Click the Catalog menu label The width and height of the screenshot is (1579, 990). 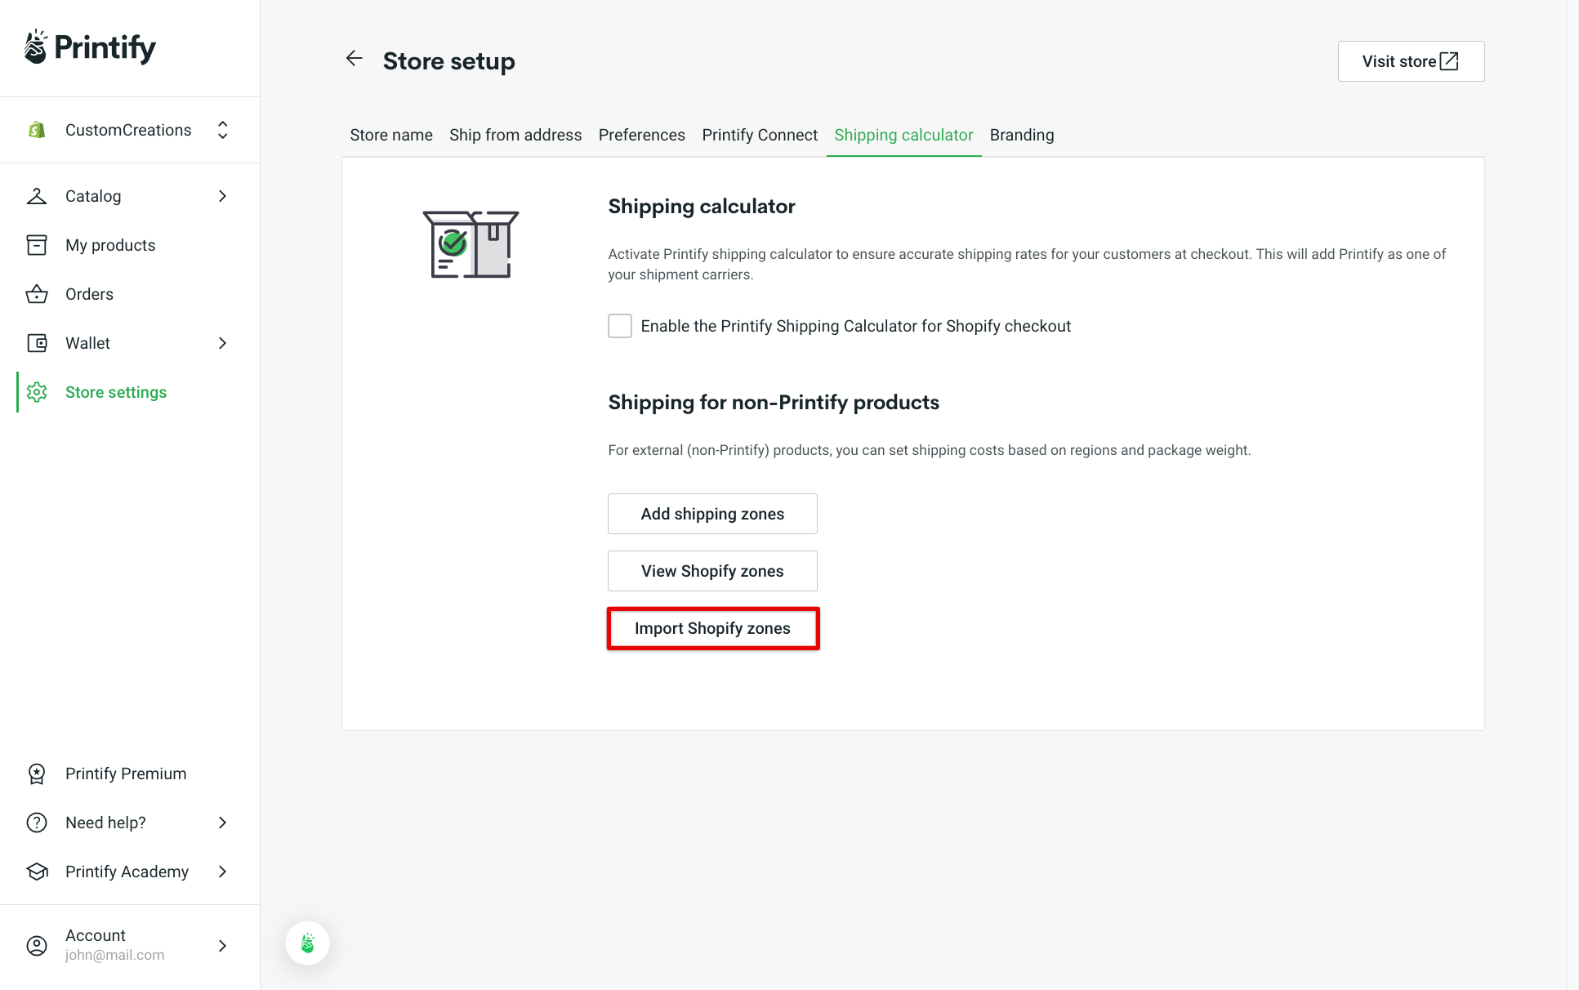tap(93, 196)
